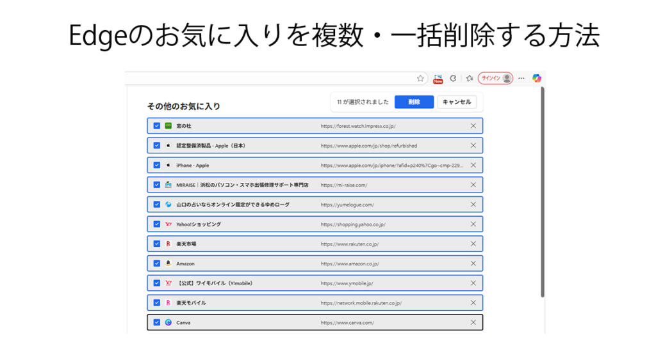Click the MIRAISE favorite site icon
656x344 pixels.
tap(168, 185)
